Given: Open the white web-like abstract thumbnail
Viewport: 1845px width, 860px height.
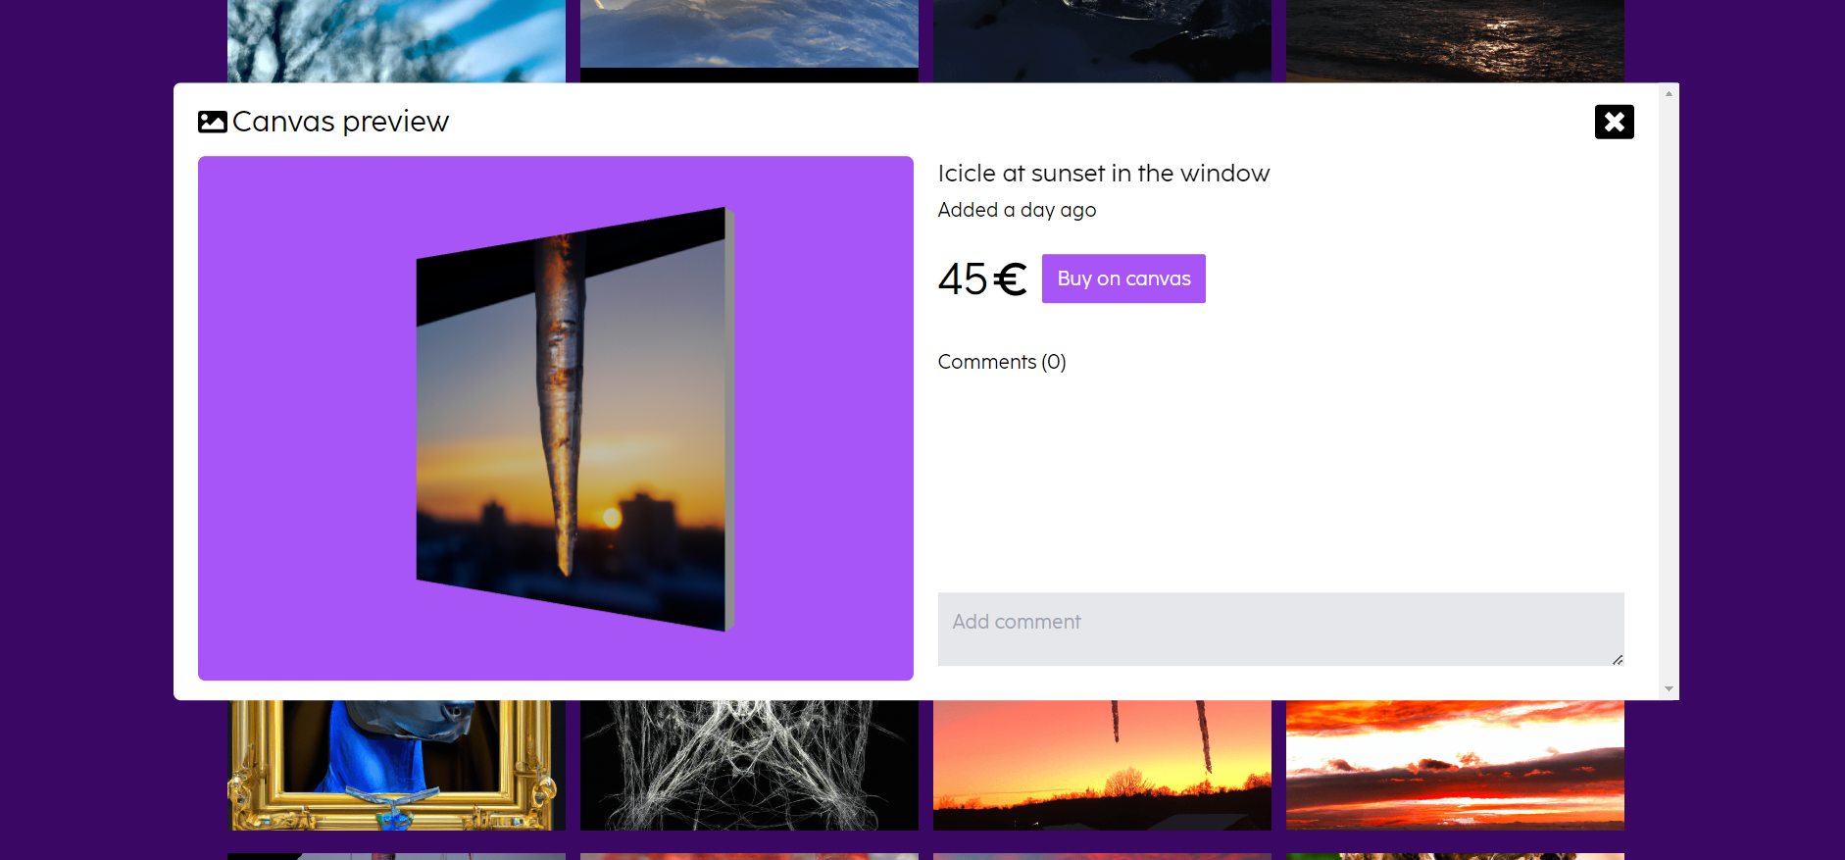Looking at the screenshot, I should click(x=749, y=765).
